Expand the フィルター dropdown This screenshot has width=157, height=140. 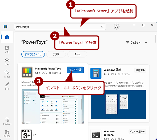[136, 43]
